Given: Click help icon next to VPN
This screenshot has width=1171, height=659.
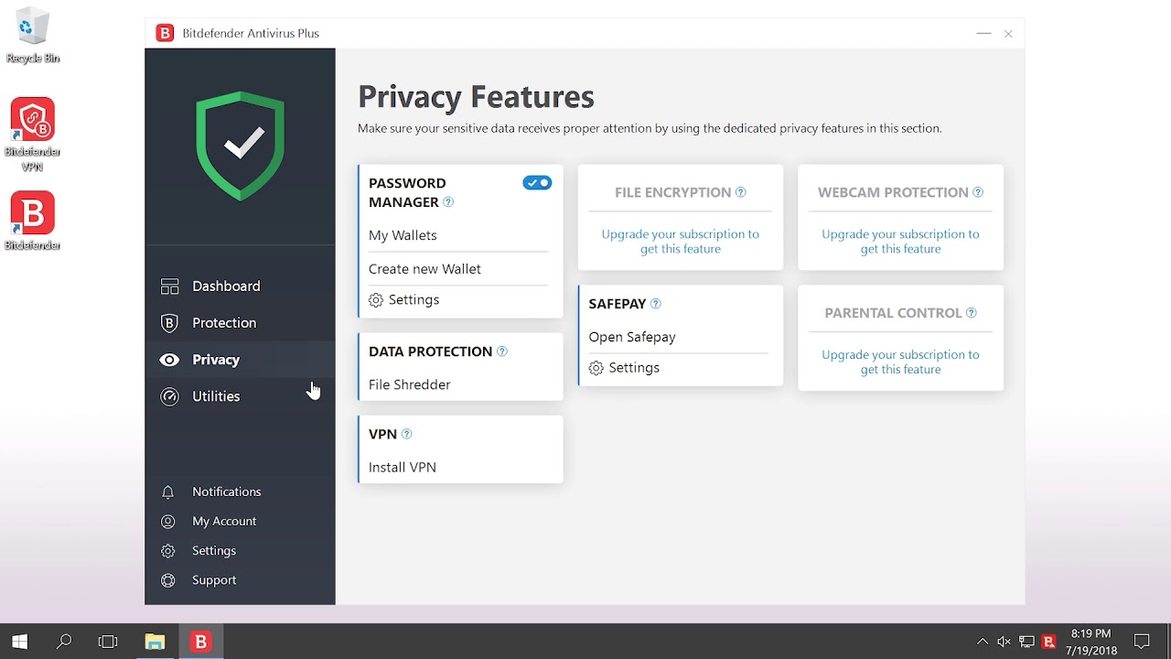Looking at the screenshot, I should coord(407,434).
